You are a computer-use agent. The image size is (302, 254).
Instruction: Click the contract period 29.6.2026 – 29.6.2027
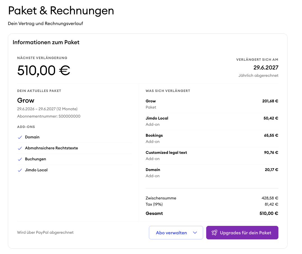point(47,109)
